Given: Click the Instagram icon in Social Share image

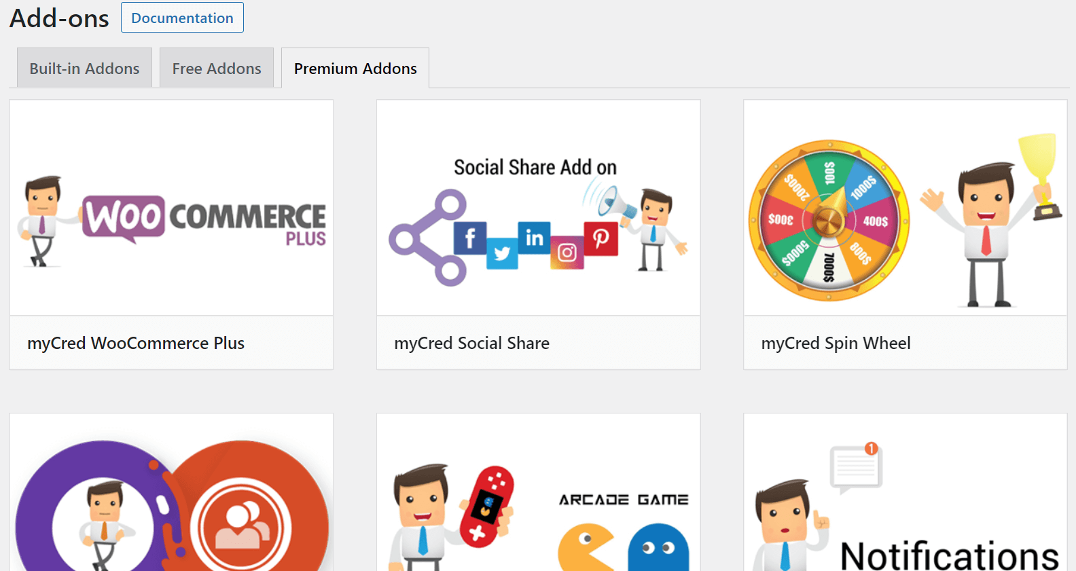Looking at the screenshot, I should coord(567,253).
